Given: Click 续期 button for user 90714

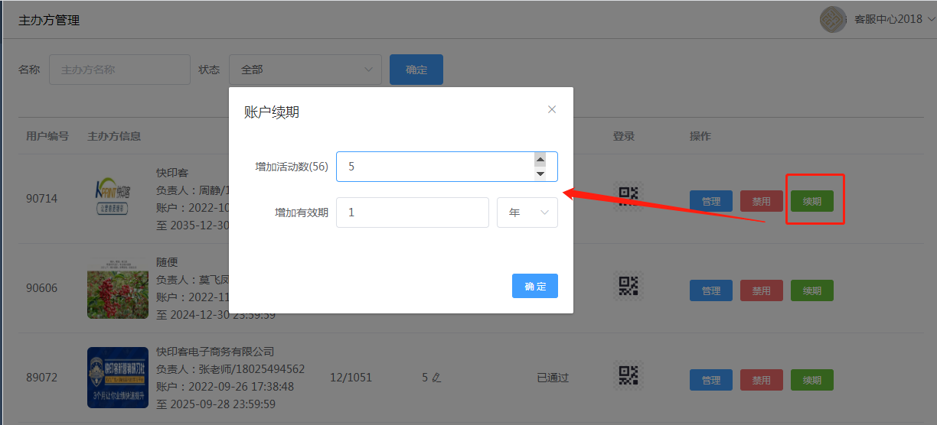Looking at the screenshot, I should (811, 202).
